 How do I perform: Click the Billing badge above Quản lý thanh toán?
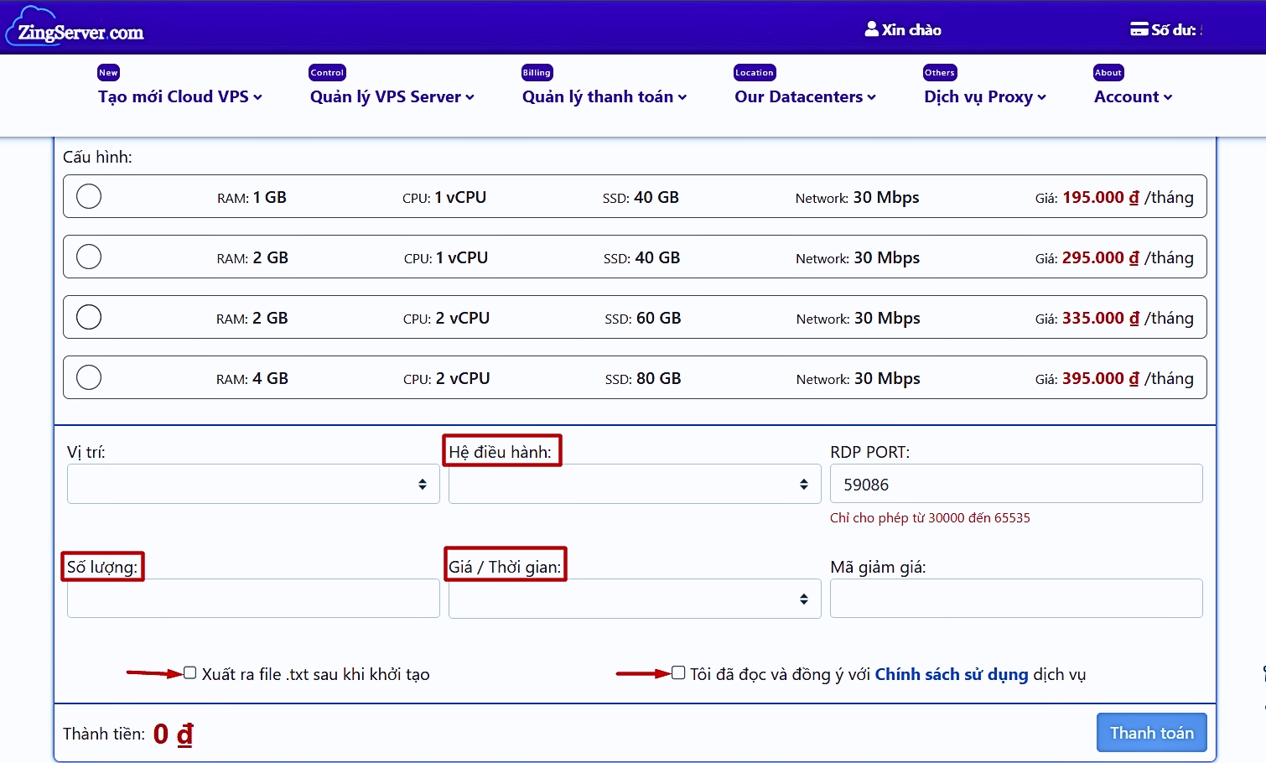point(537,73)
